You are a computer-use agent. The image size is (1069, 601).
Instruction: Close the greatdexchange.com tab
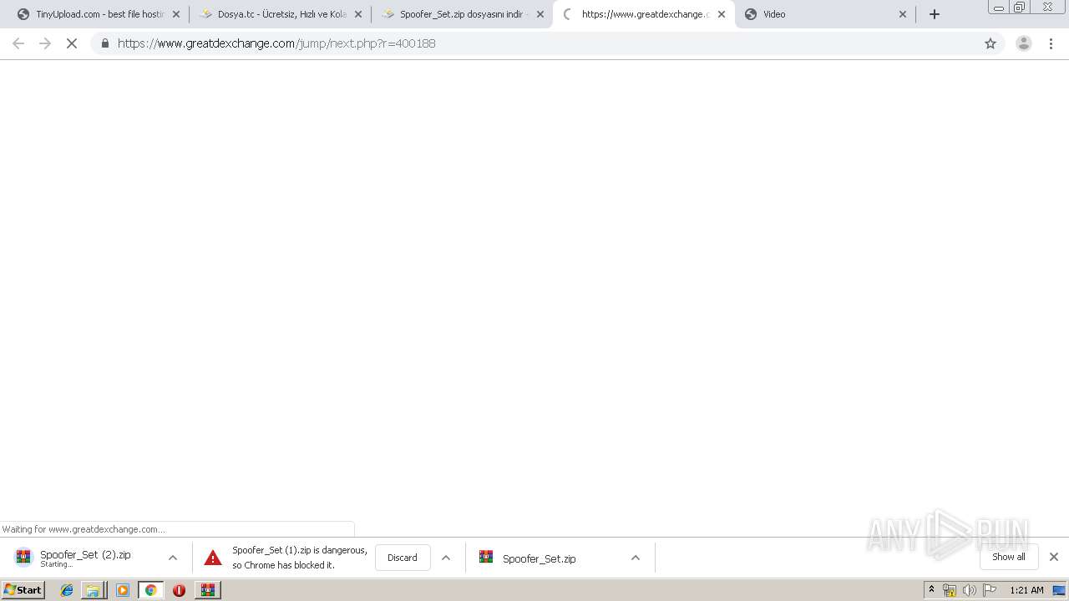pos(722,14)
